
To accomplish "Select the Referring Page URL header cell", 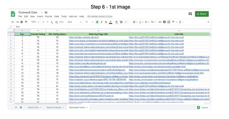I will [98, 34].
